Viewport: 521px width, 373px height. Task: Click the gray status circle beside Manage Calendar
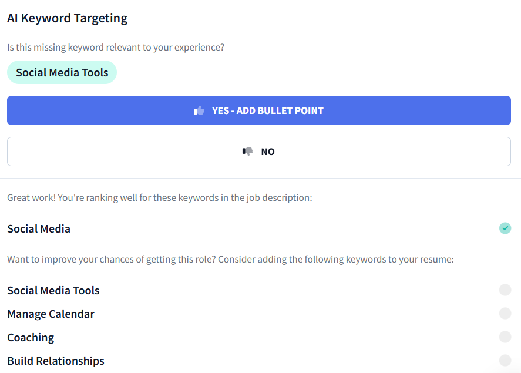pos(505,313)
